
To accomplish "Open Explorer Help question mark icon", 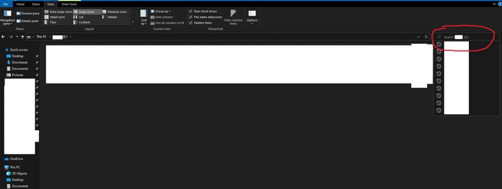I will point(499,4).
